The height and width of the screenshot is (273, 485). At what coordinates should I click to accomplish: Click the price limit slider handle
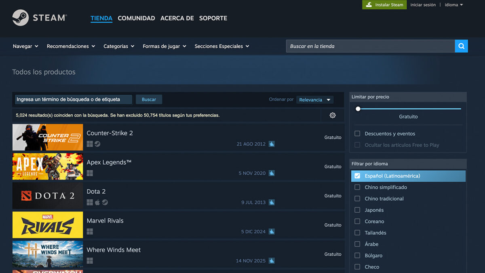pos(358,108)
